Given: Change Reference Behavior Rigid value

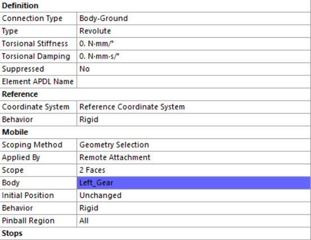Looking at the screenshot, I should (194, 120).
